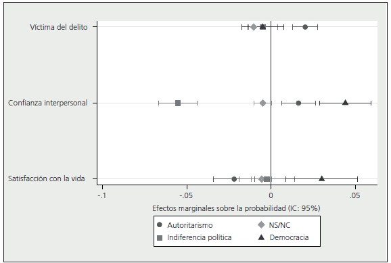This screenshot has width=391, height=263.
Task: Select the Democracia triangle on Satisfacción con la vida
Action: (322, 178)
